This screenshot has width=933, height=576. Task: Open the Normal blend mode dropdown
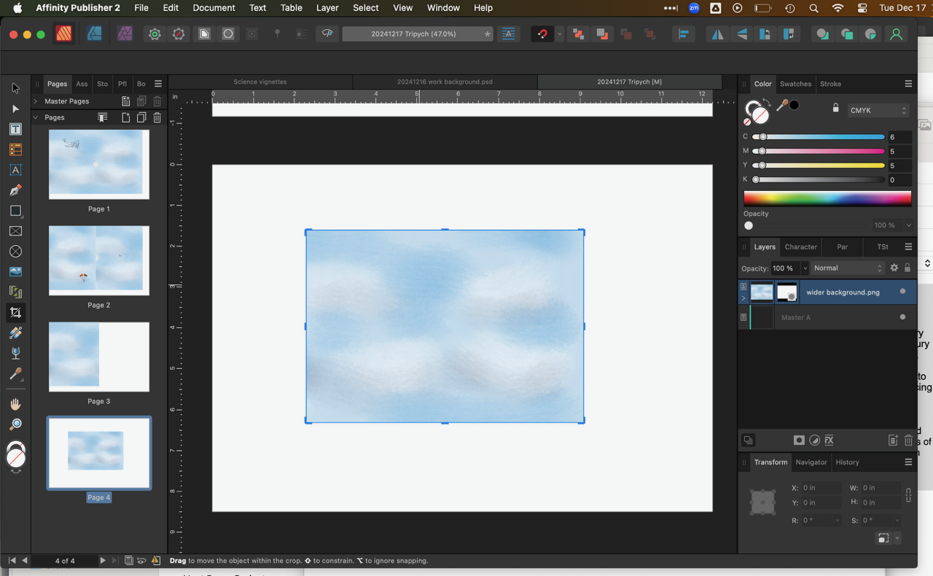pyautogui.click(x=848, y=268)
